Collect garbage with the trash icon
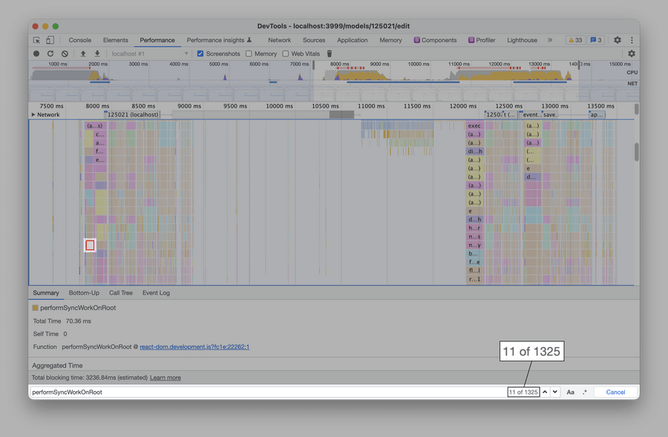Viewport: 668px width, 437px height. coord(330,53)
